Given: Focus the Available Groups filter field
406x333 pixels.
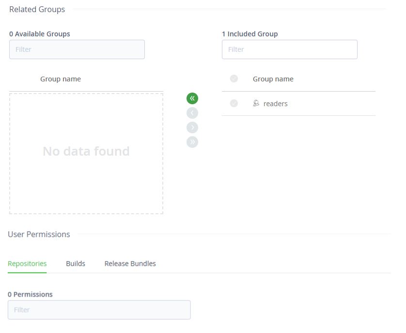Looking at the screenshot, I should [x=77, y=49].
